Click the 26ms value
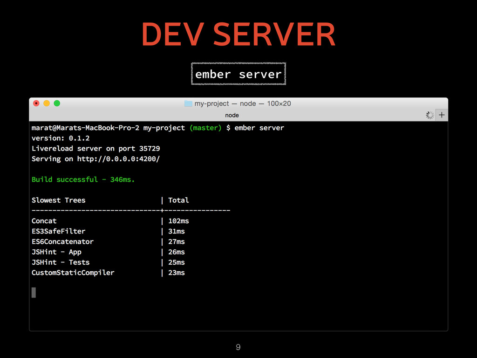Screen dimensions: 477x358 click(177, 252)
